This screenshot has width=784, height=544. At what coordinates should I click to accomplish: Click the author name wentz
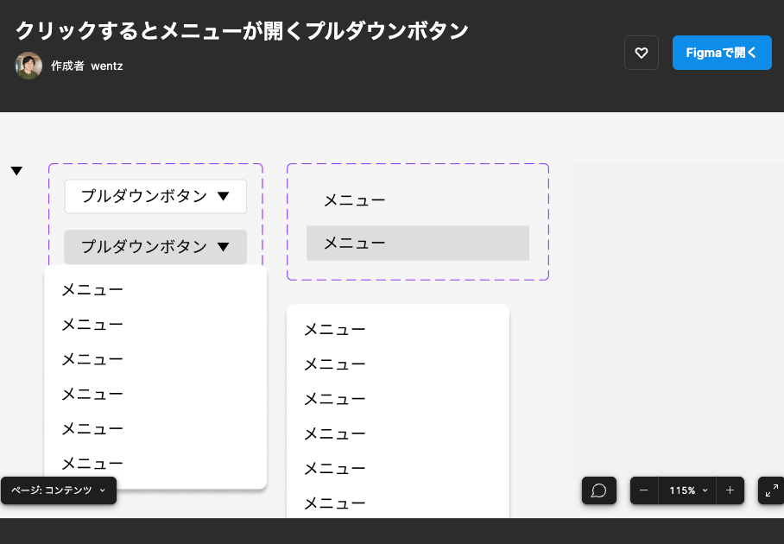[x=106, y=66]
